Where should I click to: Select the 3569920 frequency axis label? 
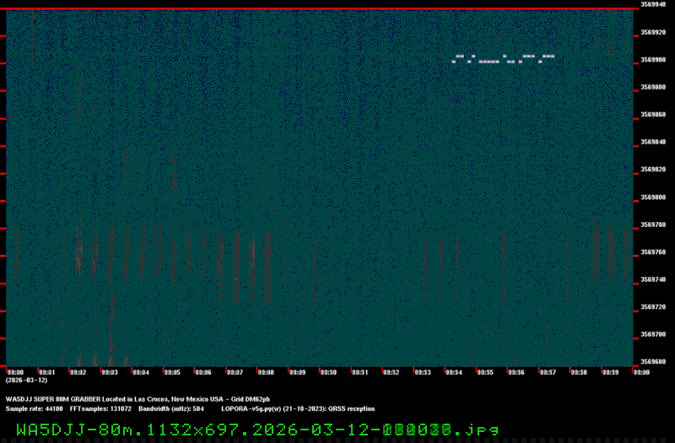652,32
